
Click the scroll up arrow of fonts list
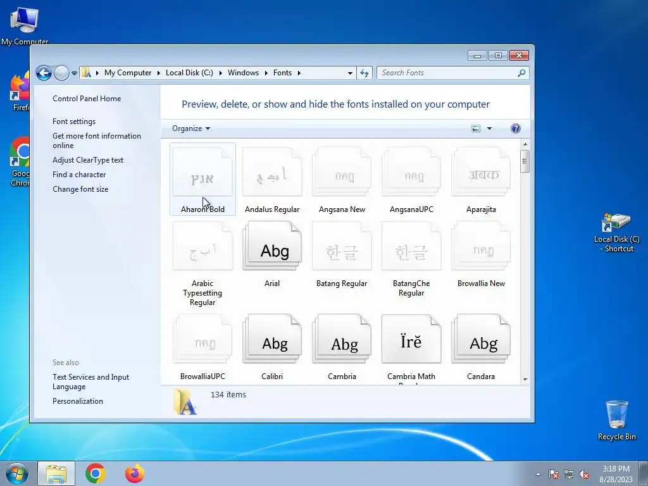[525, 144]
